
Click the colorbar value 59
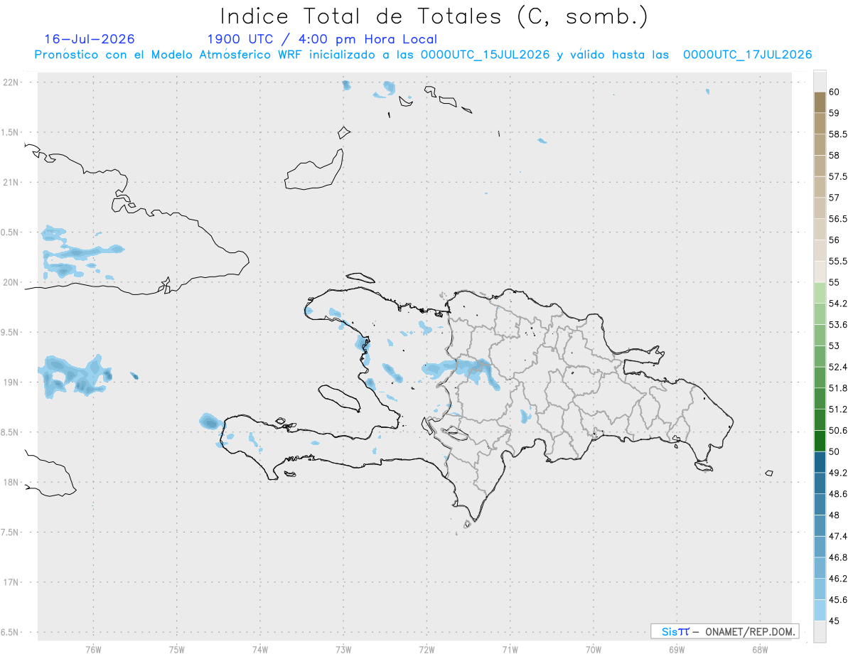[835, 112]
